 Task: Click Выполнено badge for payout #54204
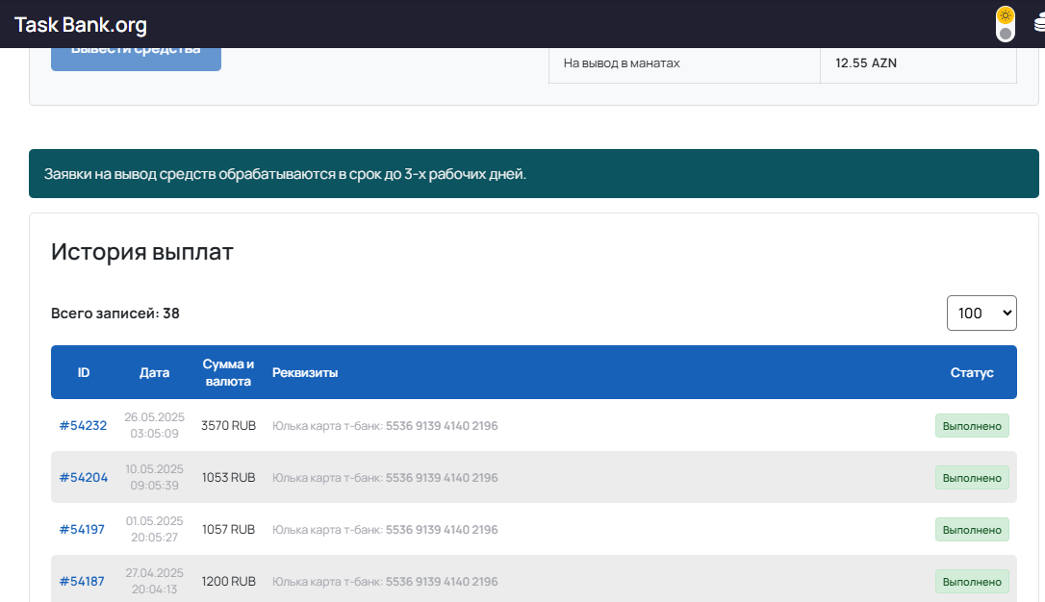coord(972,478)
